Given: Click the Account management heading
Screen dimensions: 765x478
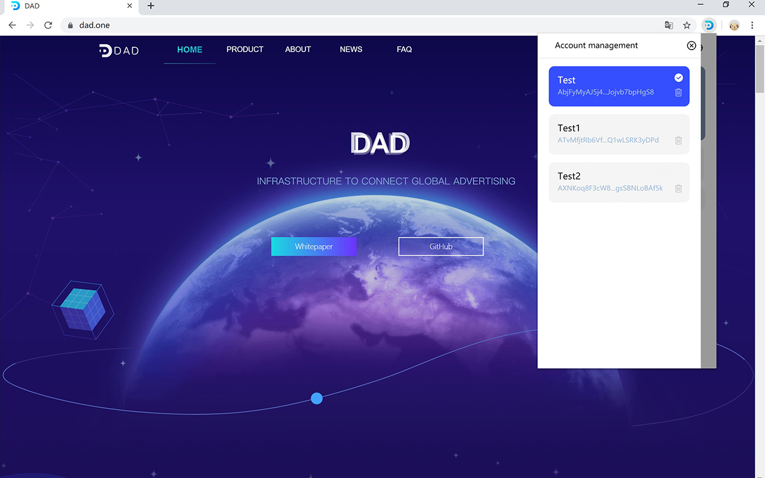Looking at the screenshot, I should [596, 45].
